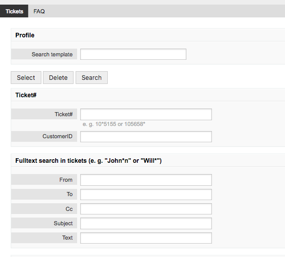Click the Profile section heading
Viewport: 285px width, 257px height.
pyautogui.click(x=25, y=35)
